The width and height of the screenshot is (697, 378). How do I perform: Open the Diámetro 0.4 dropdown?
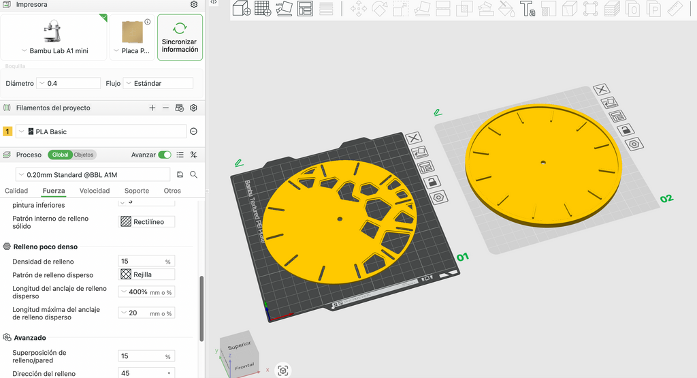click(x=68, y=83)
